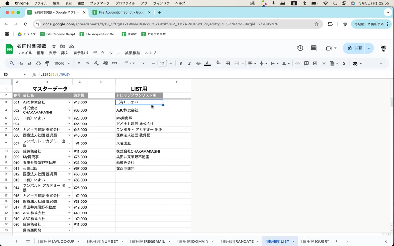Image resolution: width=394 pixels, height=246 pixels.
Task: Open horizontal align dropdown
Action: click(x=252, y=64)
